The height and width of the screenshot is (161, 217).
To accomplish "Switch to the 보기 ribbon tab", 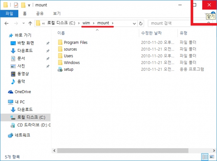I will (57, 14).
